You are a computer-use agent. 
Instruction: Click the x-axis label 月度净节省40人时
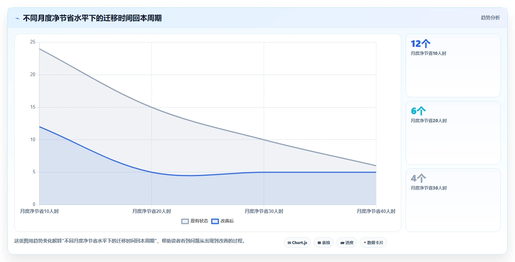pyautogui.click(x=376, y=211)
